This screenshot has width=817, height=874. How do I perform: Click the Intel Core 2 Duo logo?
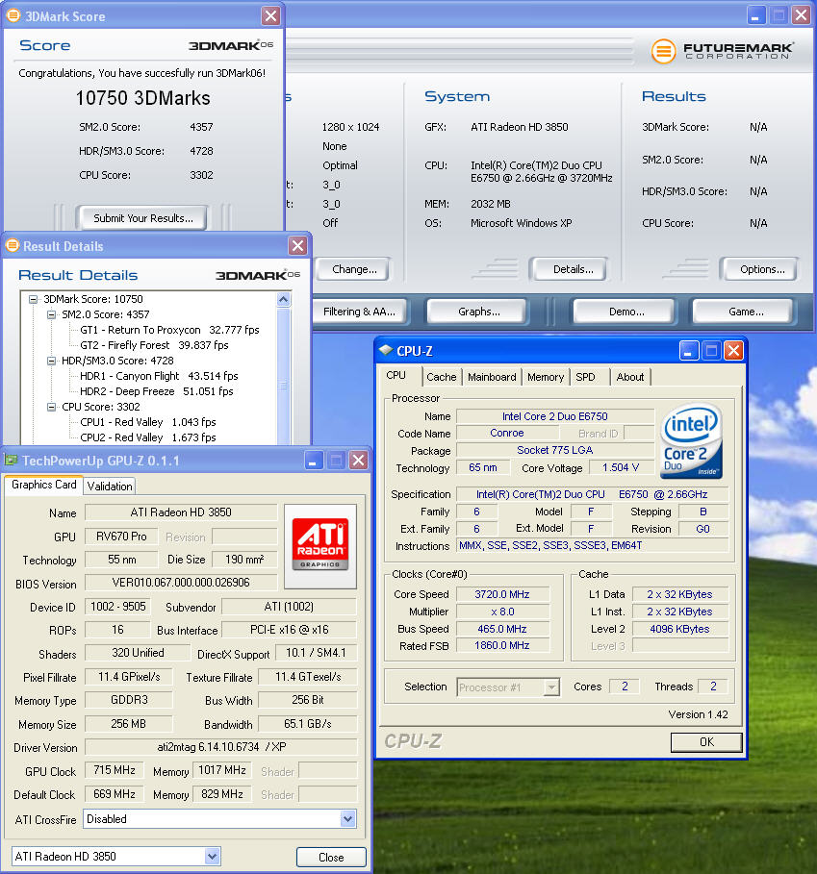click(691, 441)
